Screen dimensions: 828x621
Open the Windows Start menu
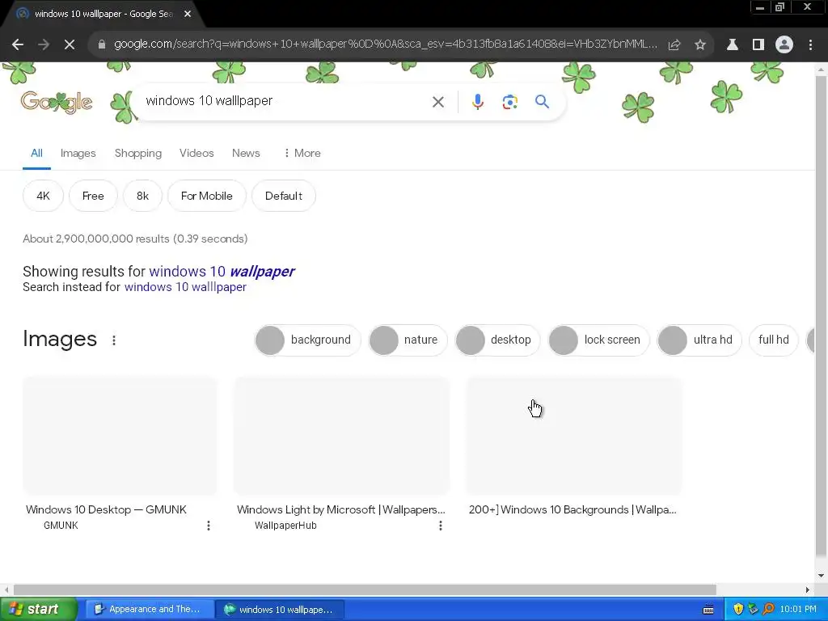38,610
